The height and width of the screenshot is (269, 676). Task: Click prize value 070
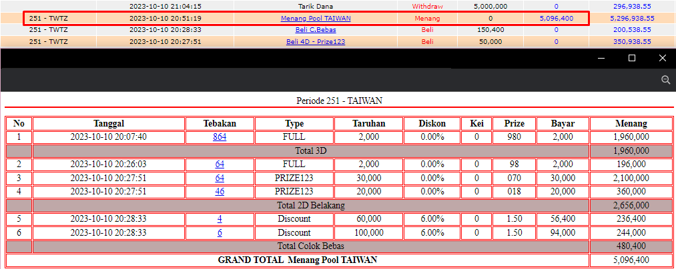(x=515, y=178)
